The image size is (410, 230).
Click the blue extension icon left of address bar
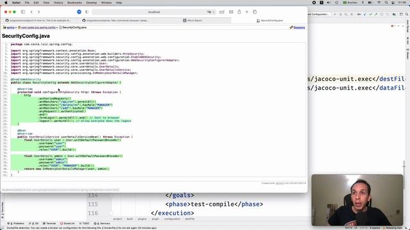pyautogui.click(x=79, y=11)
